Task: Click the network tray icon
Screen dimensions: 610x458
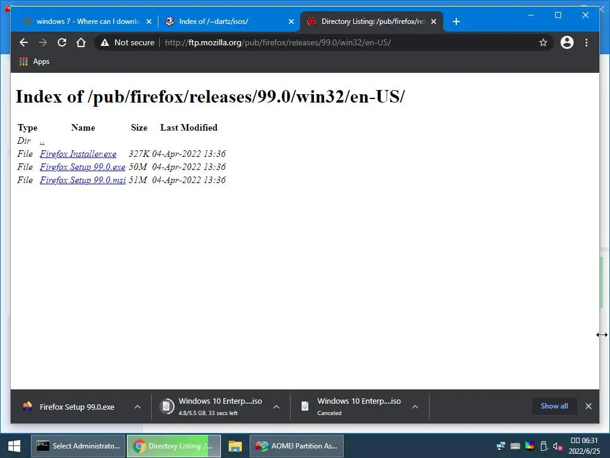Action: pyautogui.click(x=501, y=446)
